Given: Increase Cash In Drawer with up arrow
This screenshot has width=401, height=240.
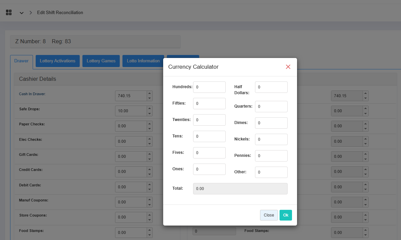Looking at the screenshot, I should [150, 94].
